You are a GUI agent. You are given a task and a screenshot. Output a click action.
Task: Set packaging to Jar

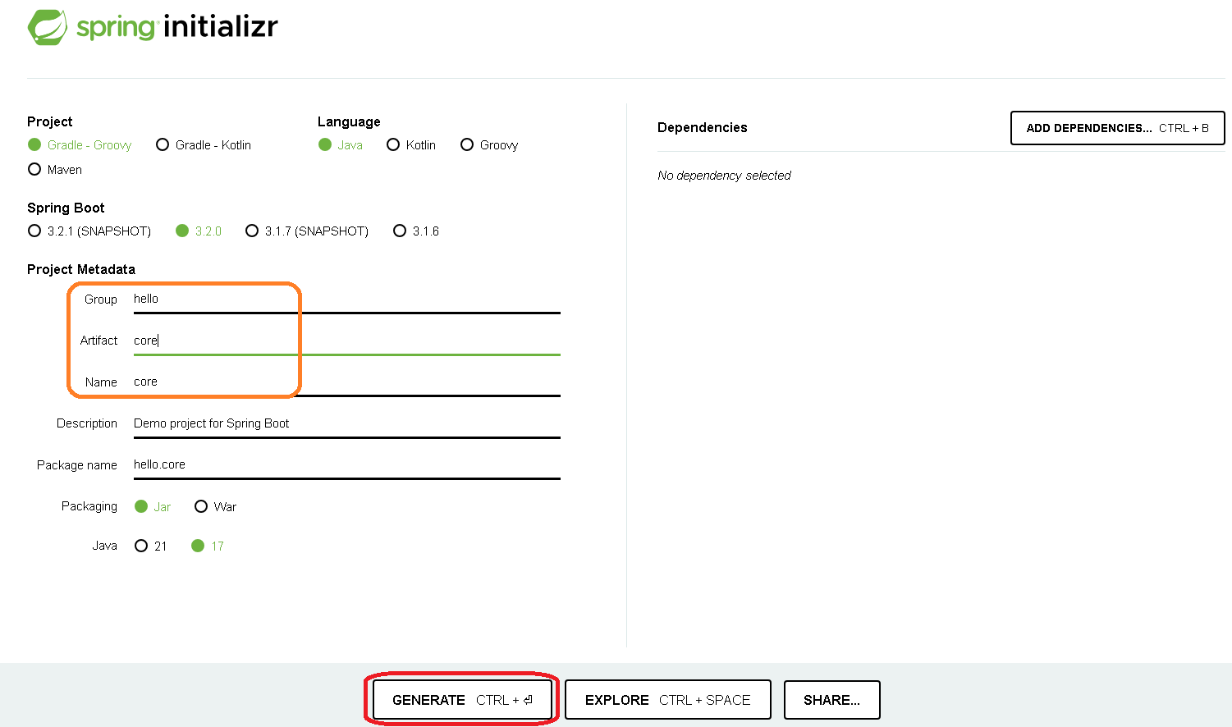pos(153,507)
